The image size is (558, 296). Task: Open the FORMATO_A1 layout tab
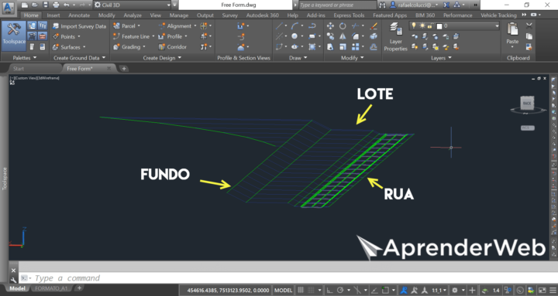(x=51, y=288)
